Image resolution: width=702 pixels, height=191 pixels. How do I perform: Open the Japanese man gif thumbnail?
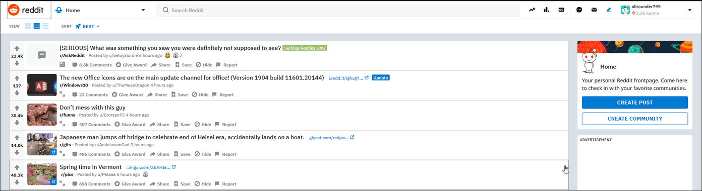[x=42, y=144]
